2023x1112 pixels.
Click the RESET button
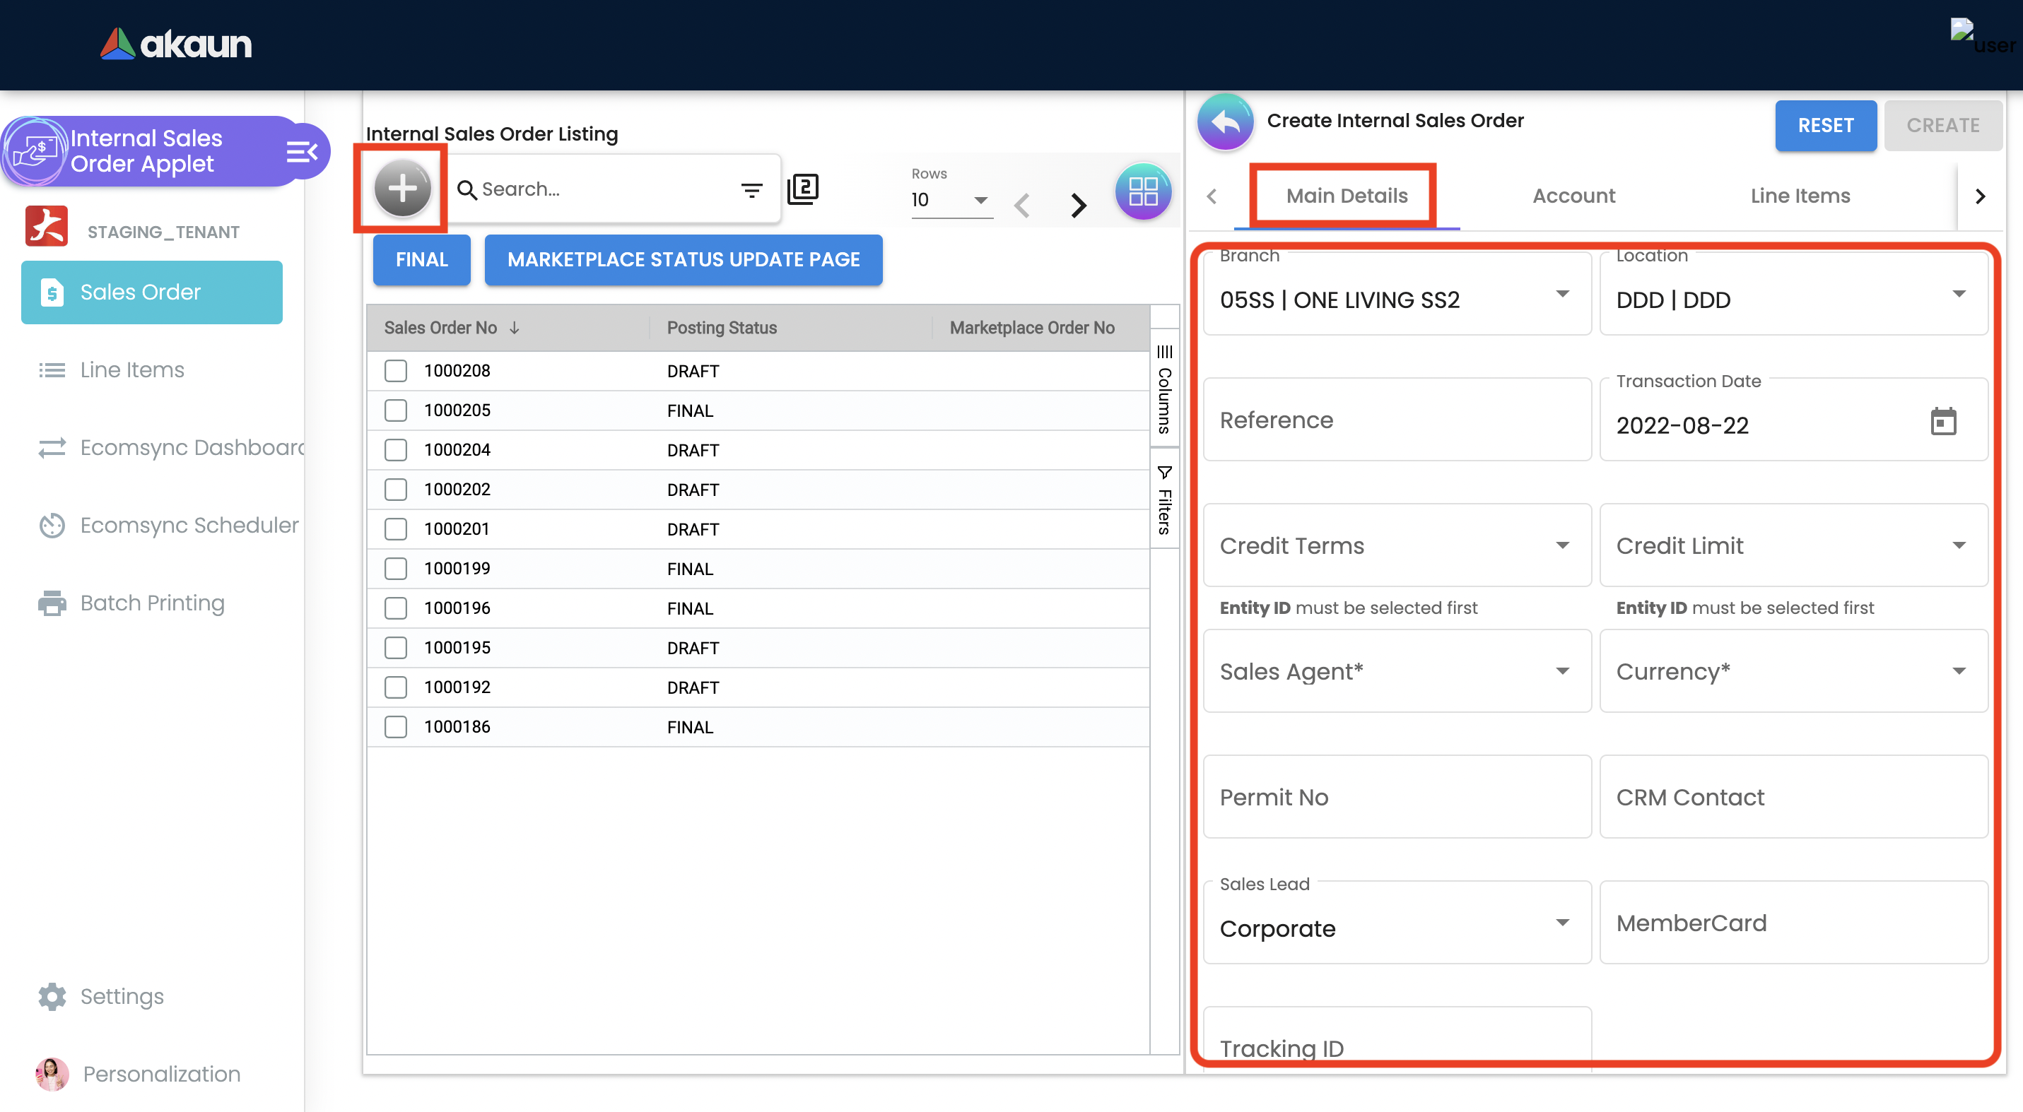coord(1825,126)
